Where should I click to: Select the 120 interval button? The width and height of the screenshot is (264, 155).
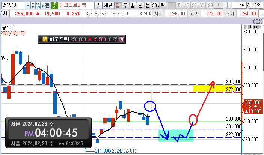click(210, 6)
